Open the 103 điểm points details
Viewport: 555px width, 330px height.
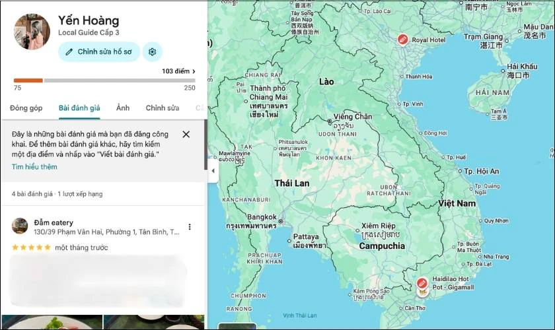click(178, 71)
